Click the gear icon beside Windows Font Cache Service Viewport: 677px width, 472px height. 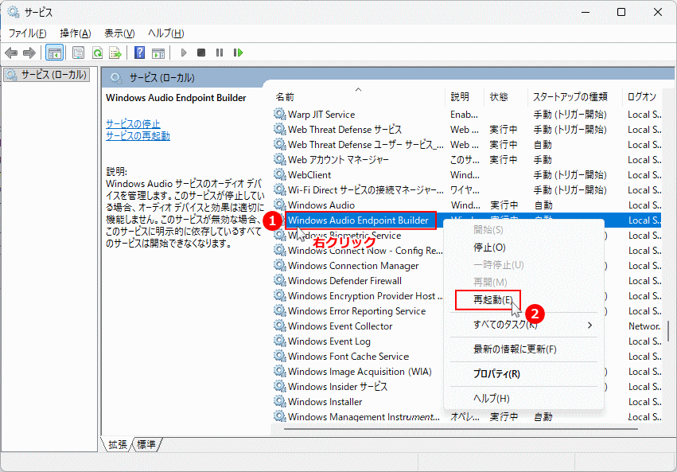tap(280, 357)
